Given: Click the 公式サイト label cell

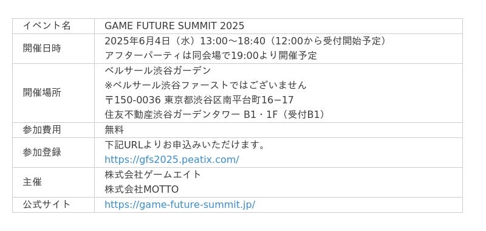Looking at the screenshot, I should pyautogui.click(x=53, y=205).
